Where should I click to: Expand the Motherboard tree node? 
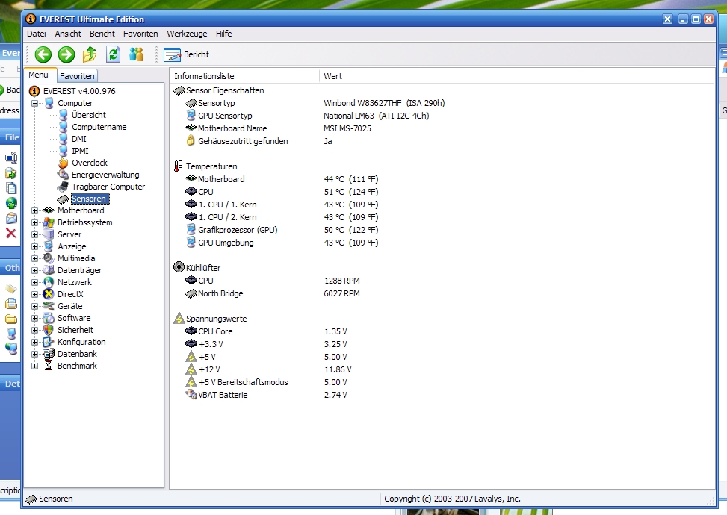(35, 210)
